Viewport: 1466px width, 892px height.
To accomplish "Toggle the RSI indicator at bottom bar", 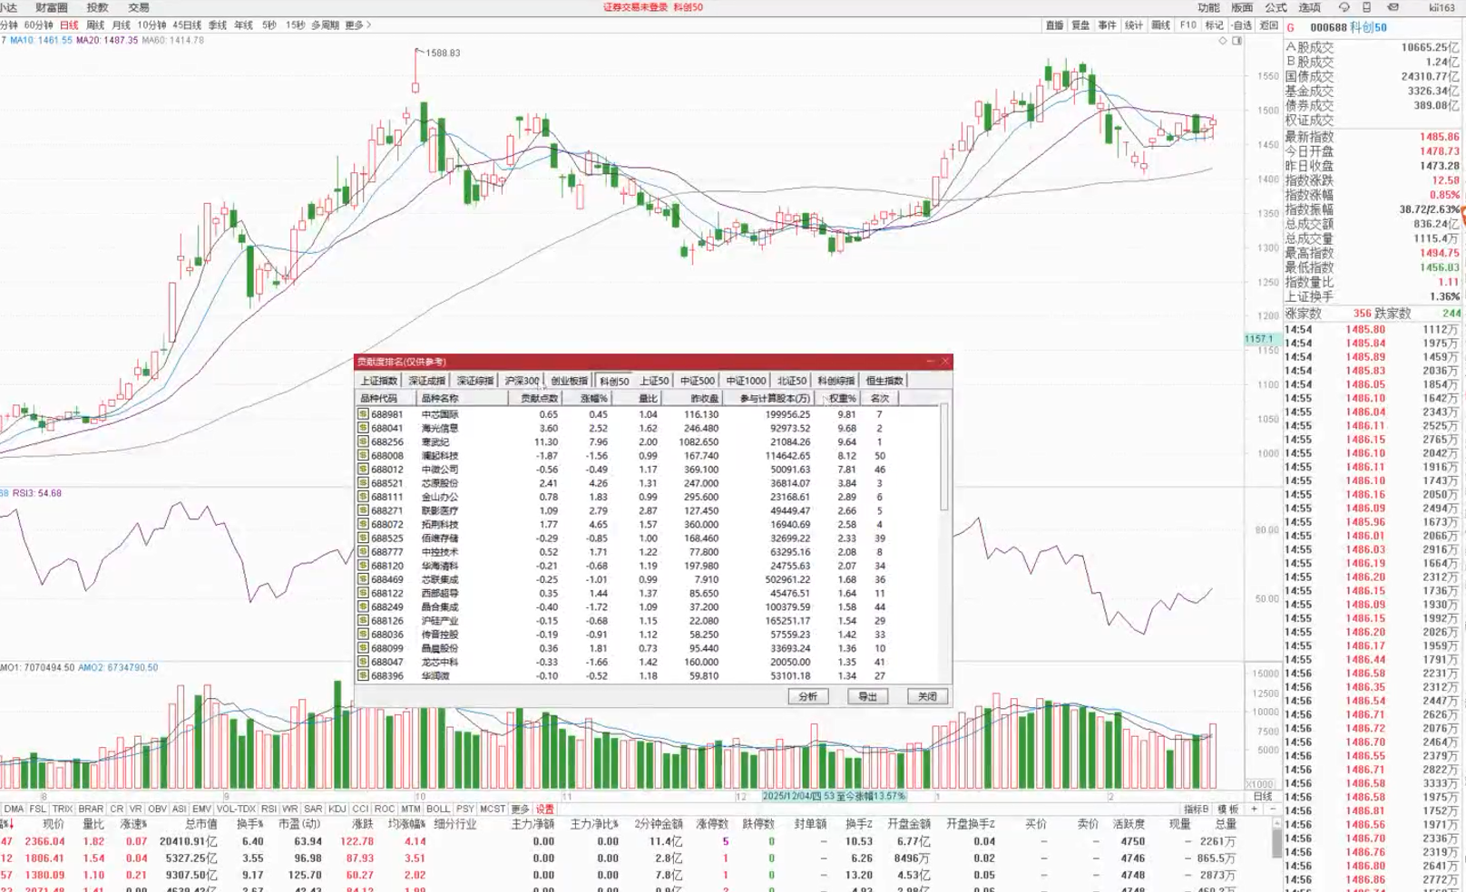I will 269,809.
